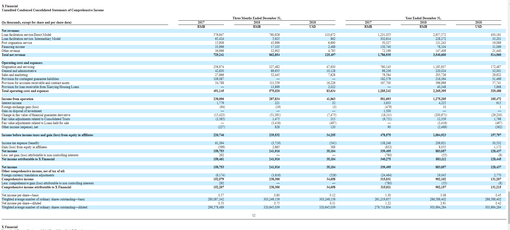Click the 'Operating costs and expenses:' heading

coord(22,63)
